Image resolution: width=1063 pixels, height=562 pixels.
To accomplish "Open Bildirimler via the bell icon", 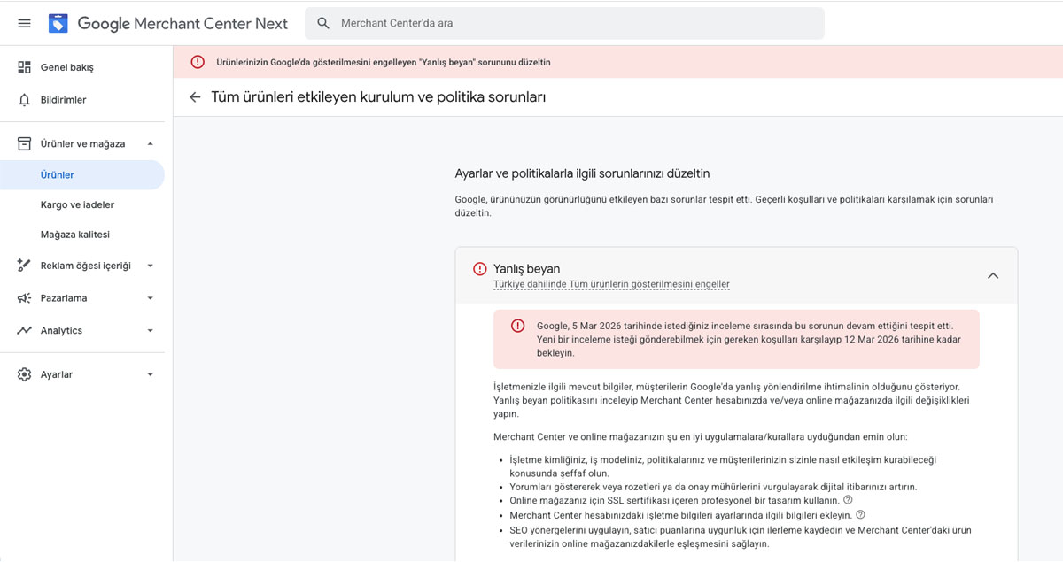I will 25,99.
